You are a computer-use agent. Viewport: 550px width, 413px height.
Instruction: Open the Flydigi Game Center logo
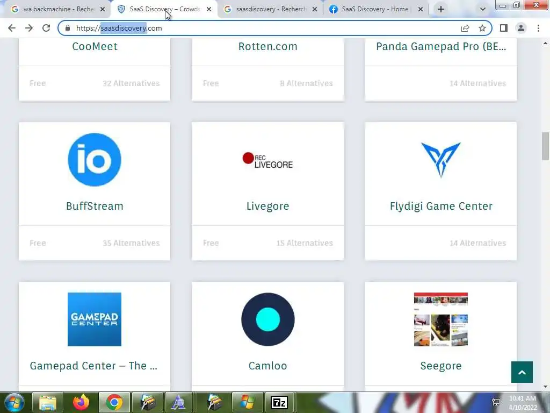[441, 160]
